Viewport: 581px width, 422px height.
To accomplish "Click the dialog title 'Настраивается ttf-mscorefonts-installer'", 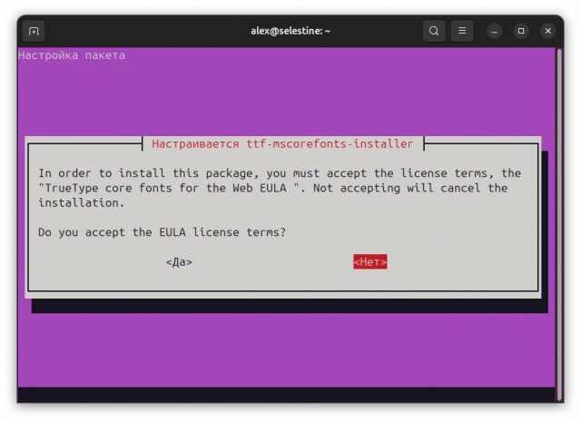I will point(282,143).
